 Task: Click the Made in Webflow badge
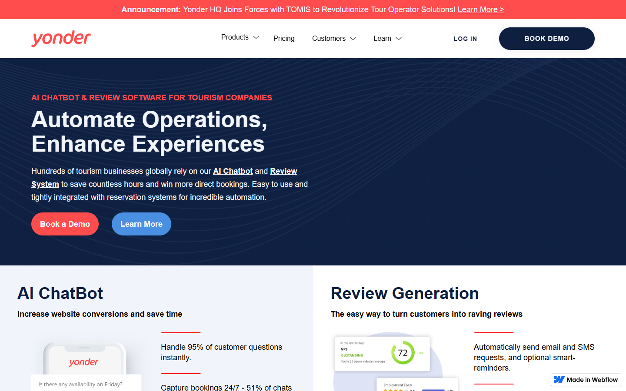click(x=586, y=380)
